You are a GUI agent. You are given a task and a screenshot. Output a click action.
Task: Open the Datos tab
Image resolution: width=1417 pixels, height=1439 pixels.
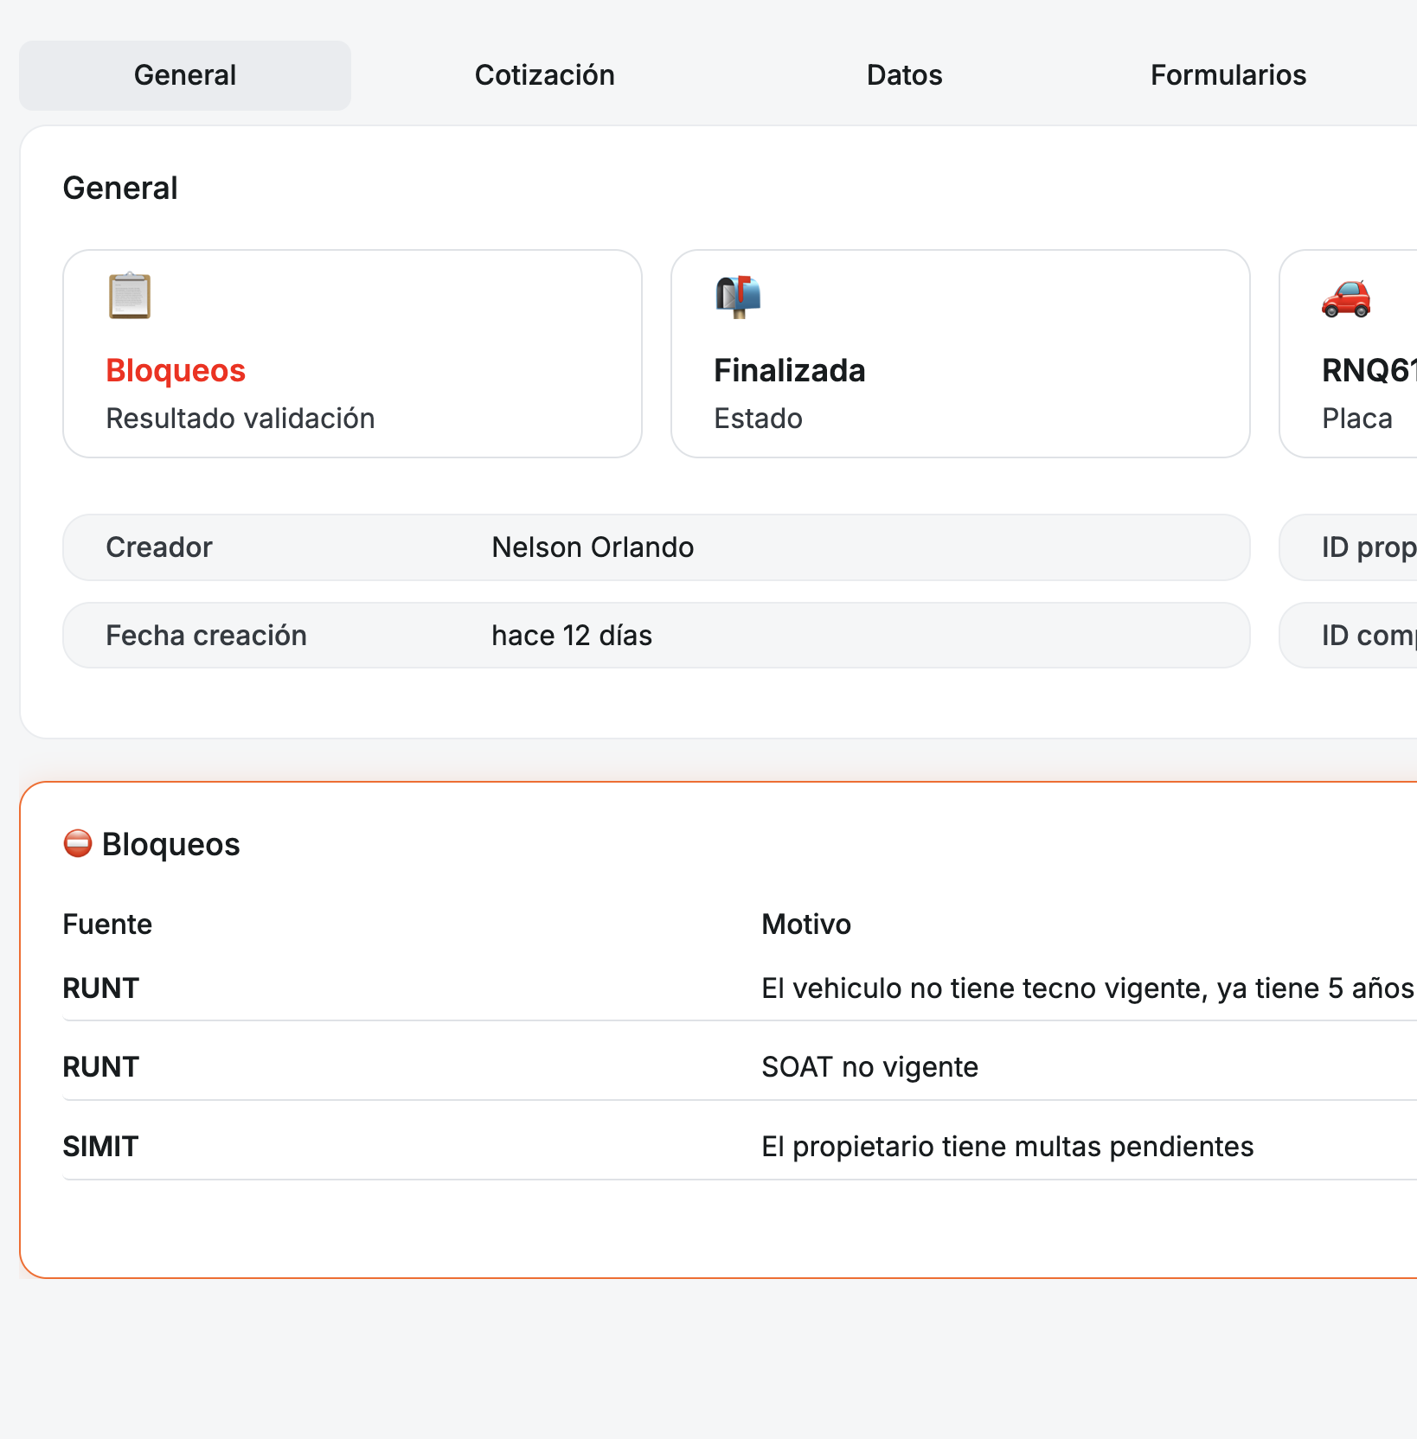(x=905, y=75)
